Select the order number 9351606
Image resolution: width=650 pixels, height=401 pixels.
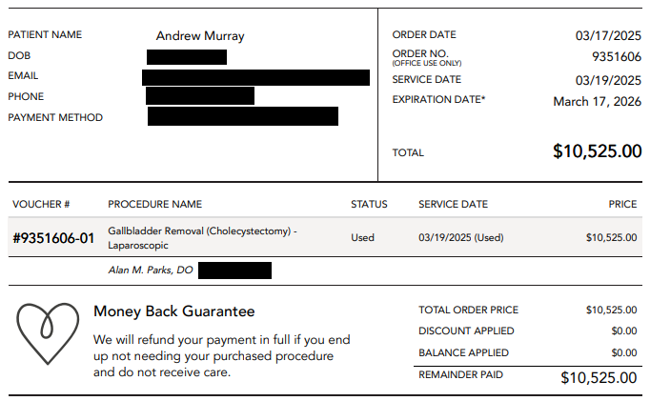tap(616, 57)
